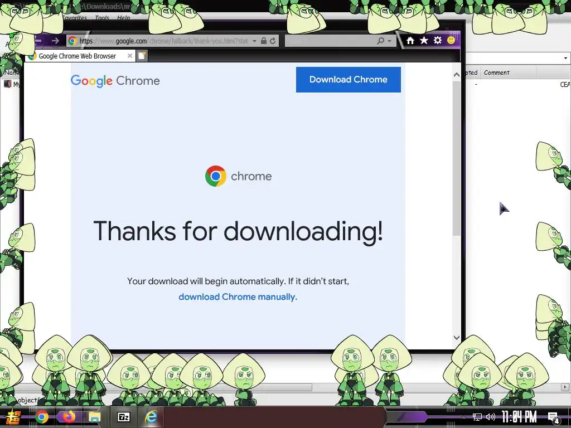This screenshot has width=571, height=428.
Task: Click the Google Chrome logo in page header
Action: (x=115, y=81)
